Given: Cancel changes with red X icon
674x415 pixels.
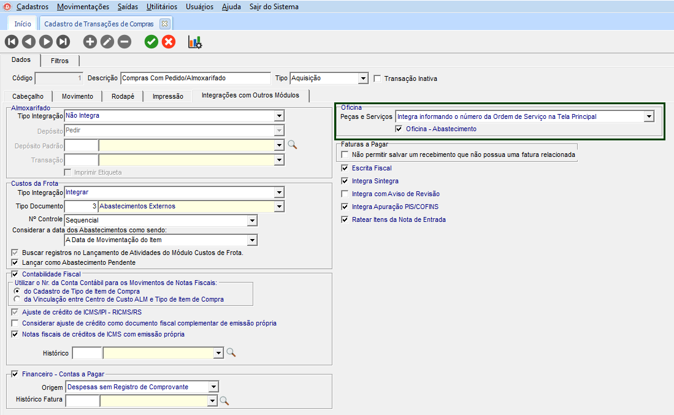Looking at the screenshot, I should tap(169, 42).
